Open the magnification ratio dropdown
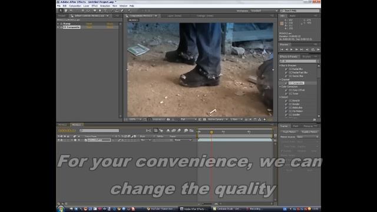 point(135,120)
